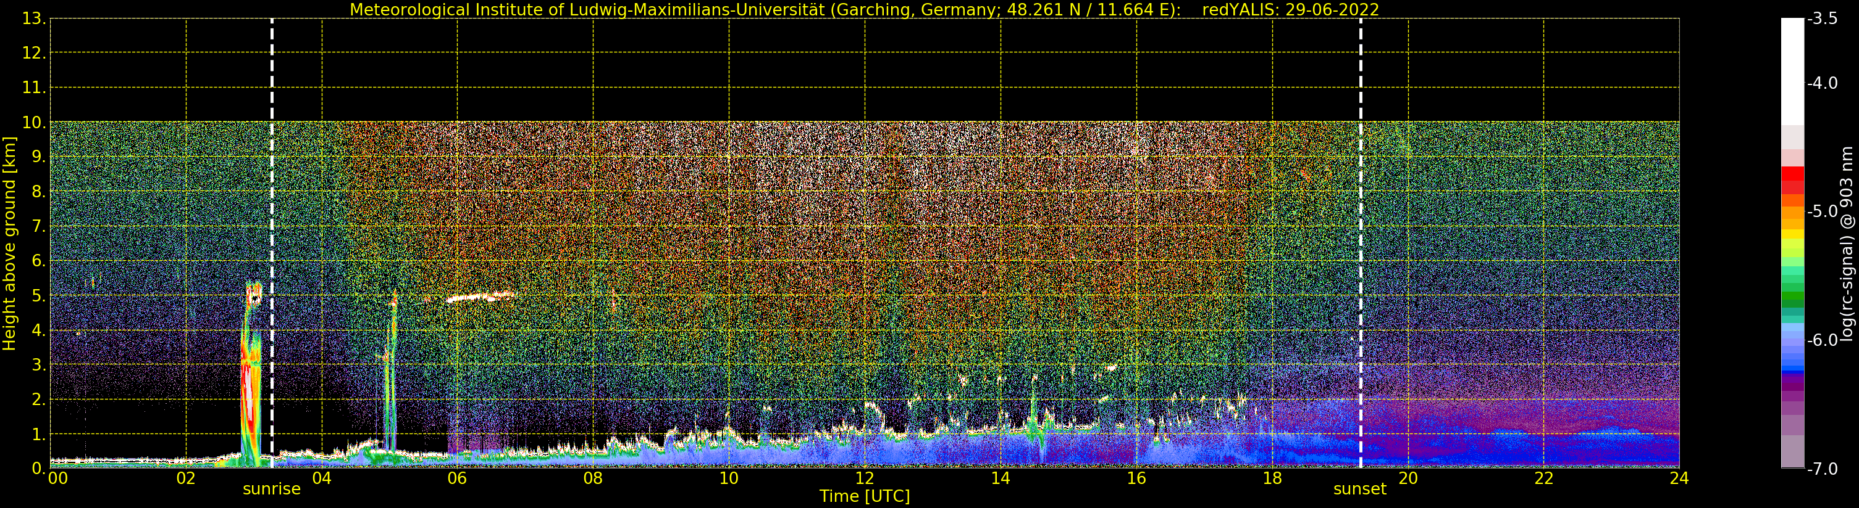Click the colorbar value '-3.5'
Screen dimensions: 1859x508
[1823, 18]
